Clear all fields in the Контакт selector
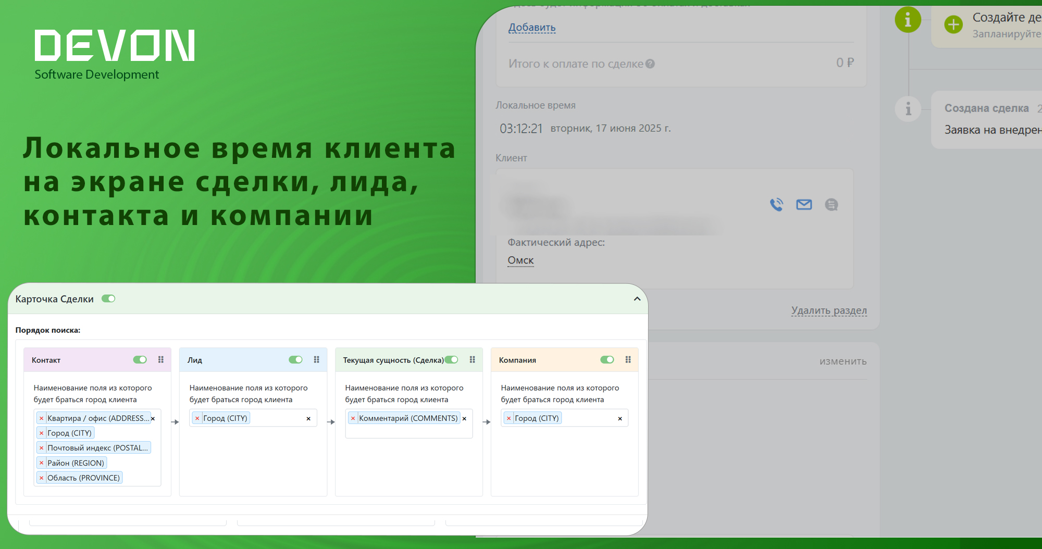Viewport: 1042px width, 549px height. click(x=153, y=419)
